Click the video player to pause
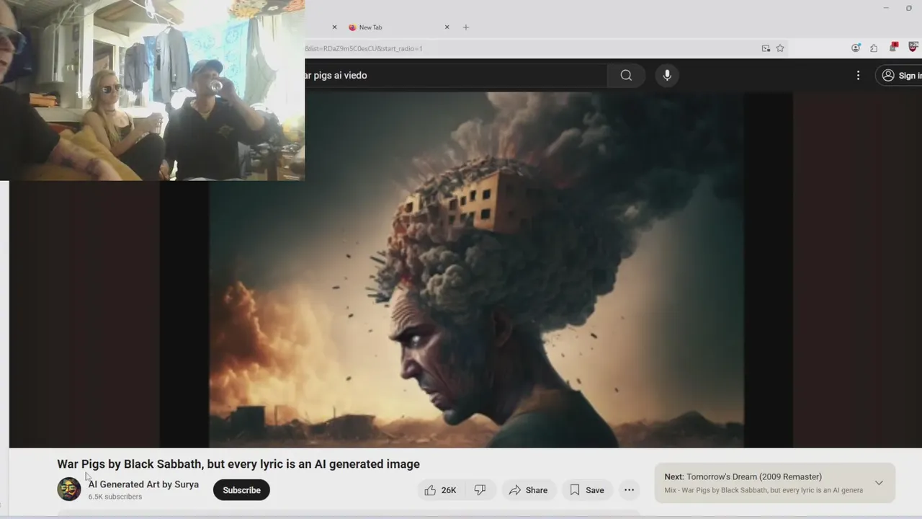Viewport: 922px width, 519px height. [x=476, y=270]
